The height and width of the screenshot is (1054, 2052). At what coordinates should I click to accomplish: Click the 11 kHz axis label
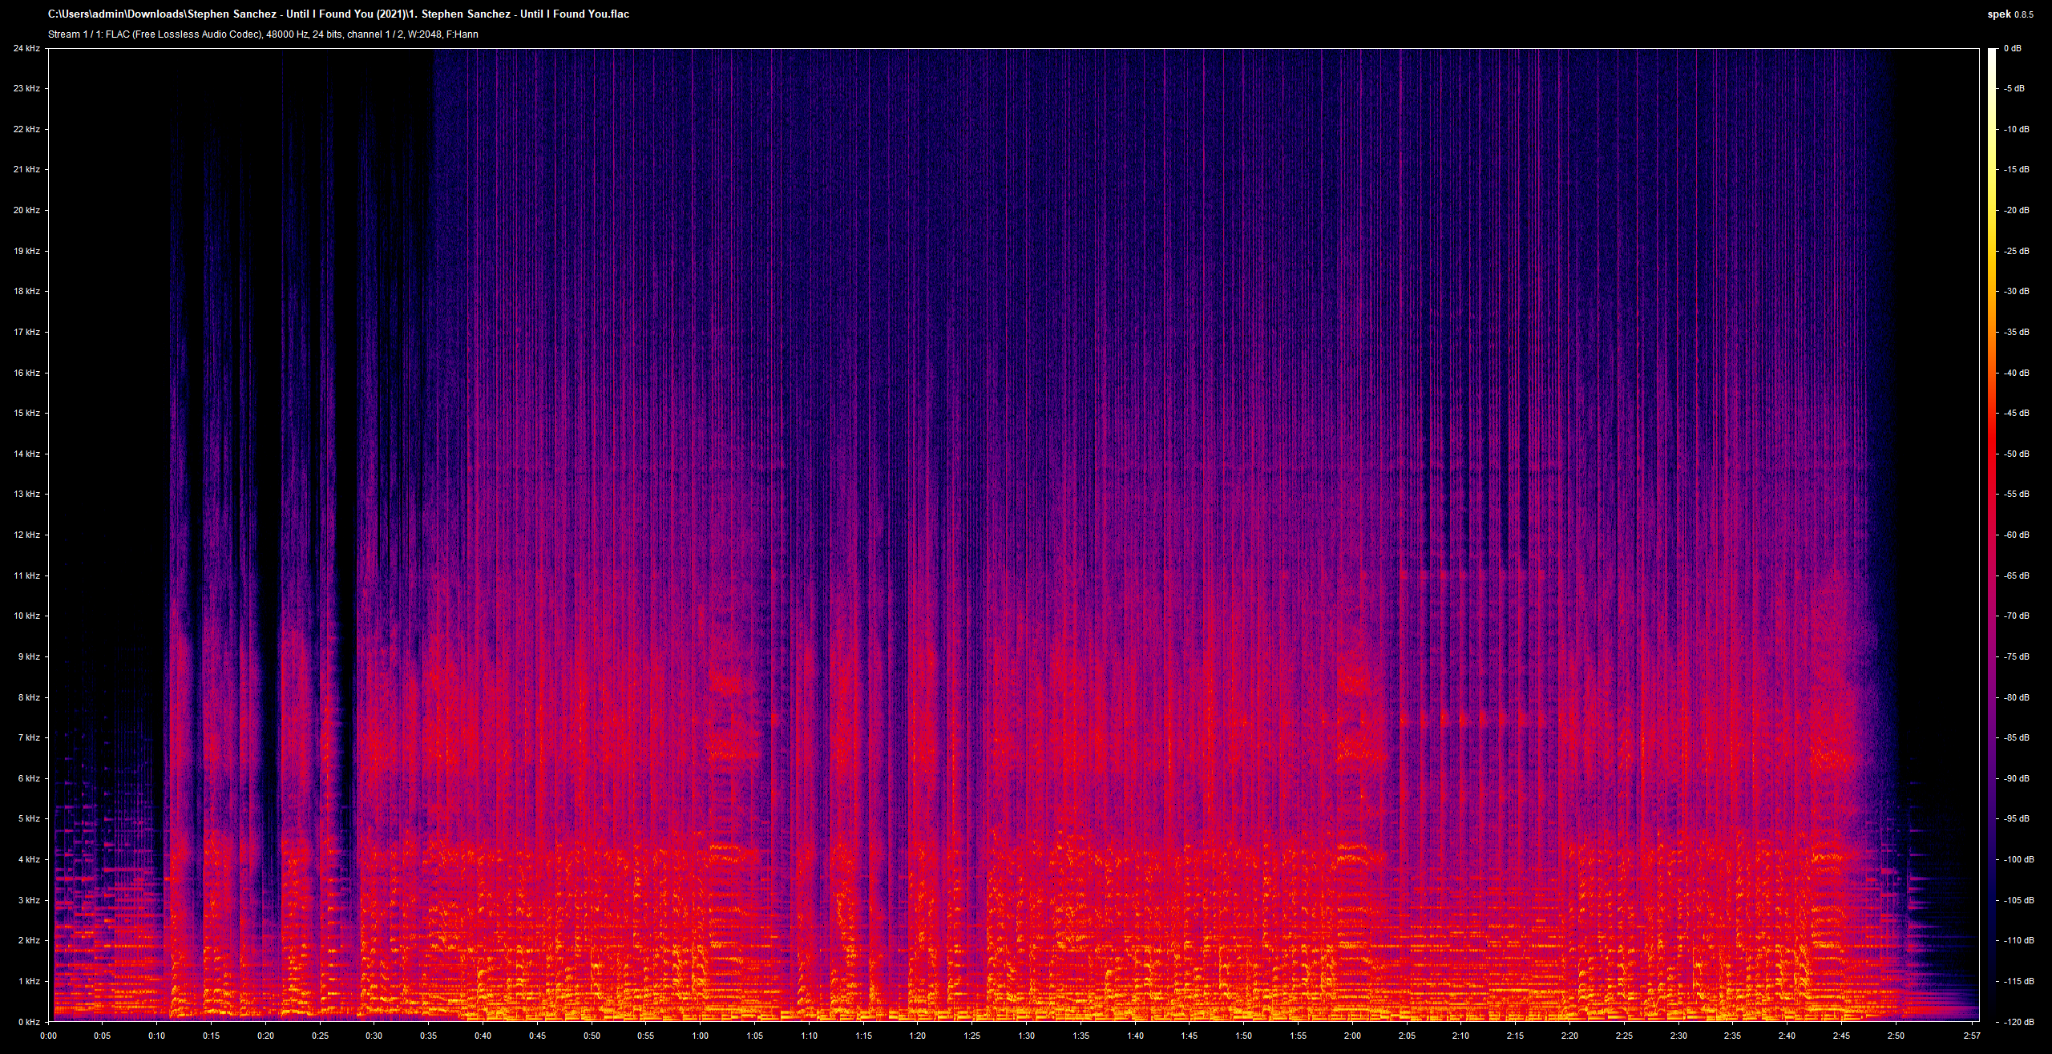(x=26, y=575)
